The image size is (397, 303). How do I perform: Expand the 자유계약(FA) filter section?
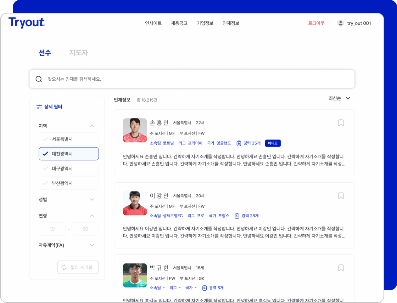92,245
